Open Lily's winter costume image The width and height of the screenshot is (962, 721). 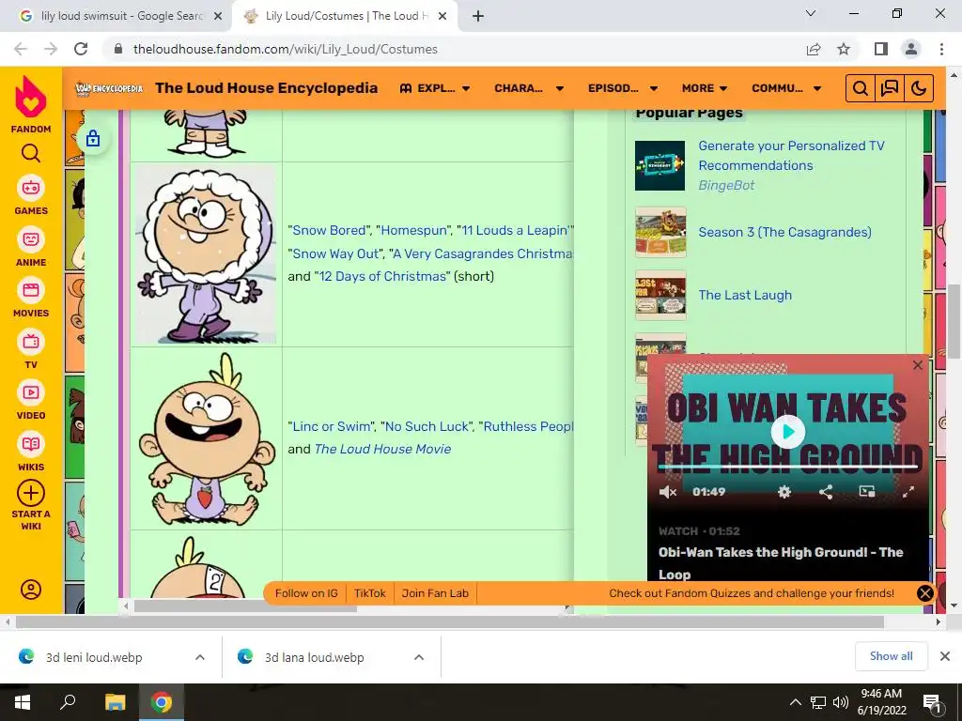(x=205, y=255)
